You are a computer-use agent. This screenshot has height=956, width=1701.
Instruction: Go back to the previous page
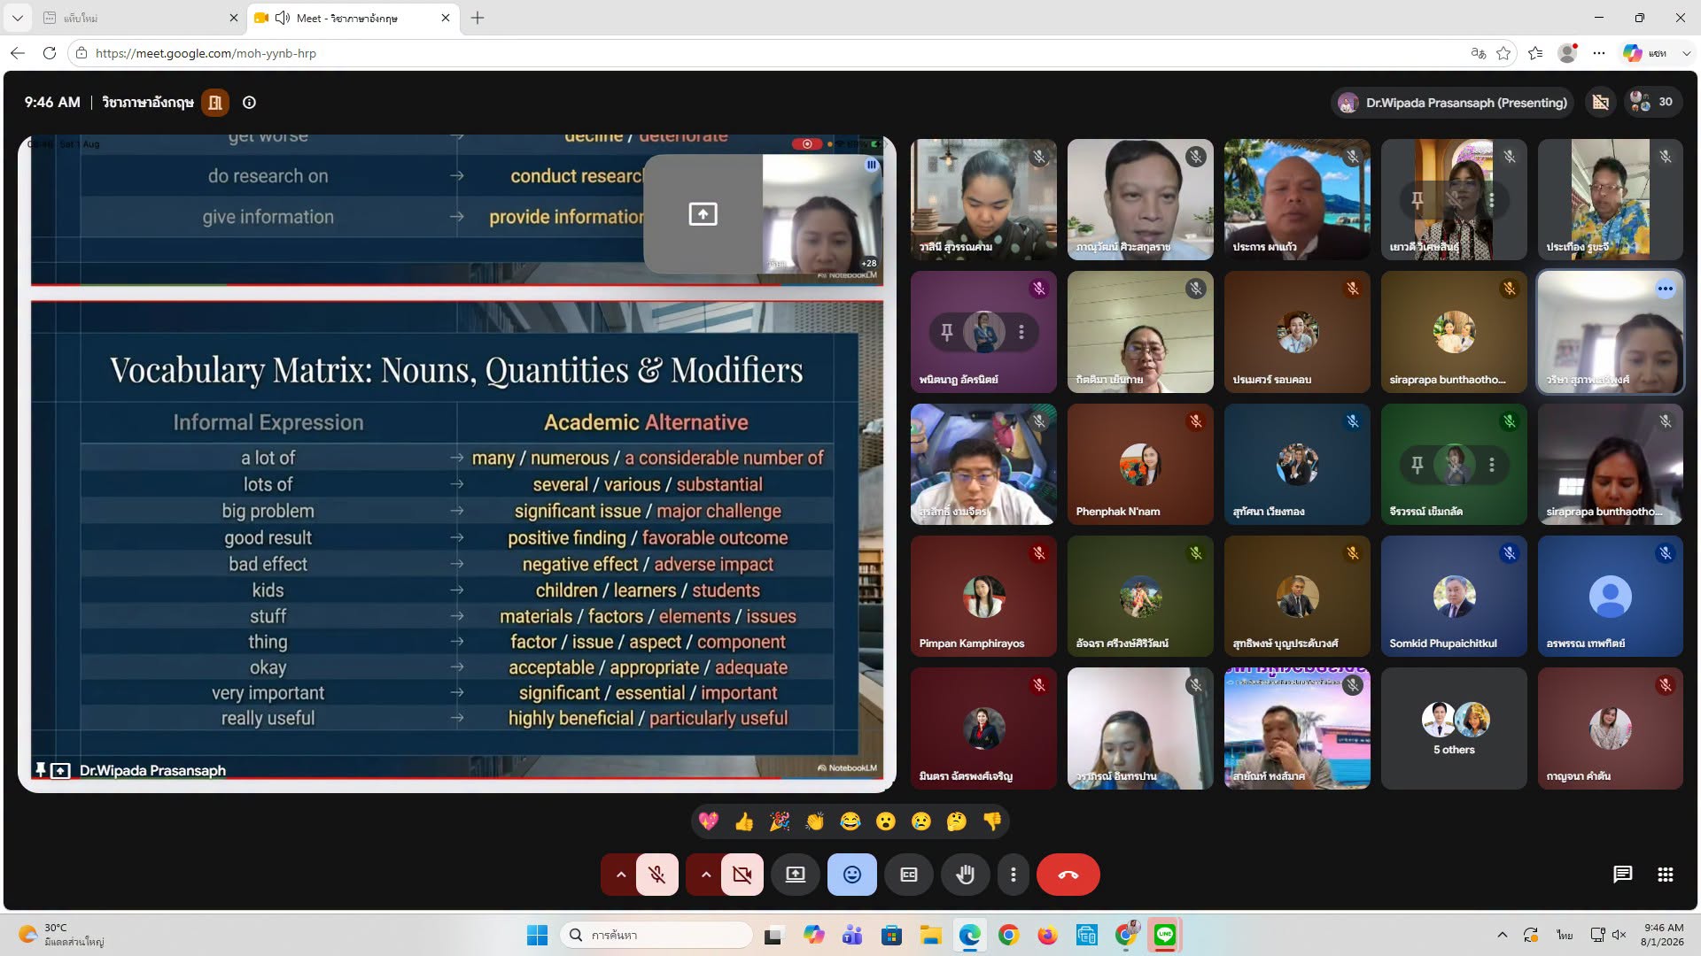pos(18,53)
